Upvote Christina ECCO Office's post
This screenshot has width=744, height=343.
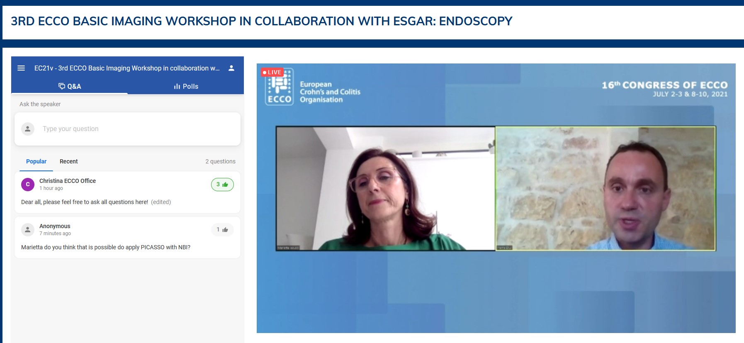coord(222,185)
